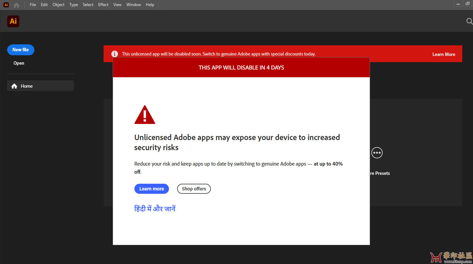Click the unlicensed app banner message text
Image resolution: width=473 pixels, height=264 pixels.
coord(219,54)
